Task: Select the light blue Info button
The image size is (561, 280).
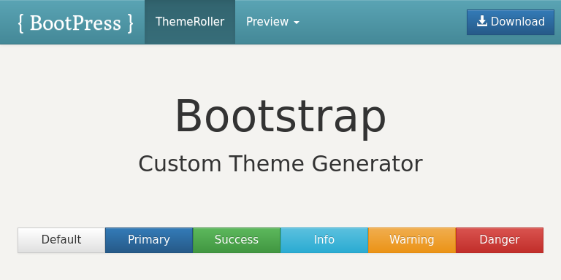Action: point(324,240)
